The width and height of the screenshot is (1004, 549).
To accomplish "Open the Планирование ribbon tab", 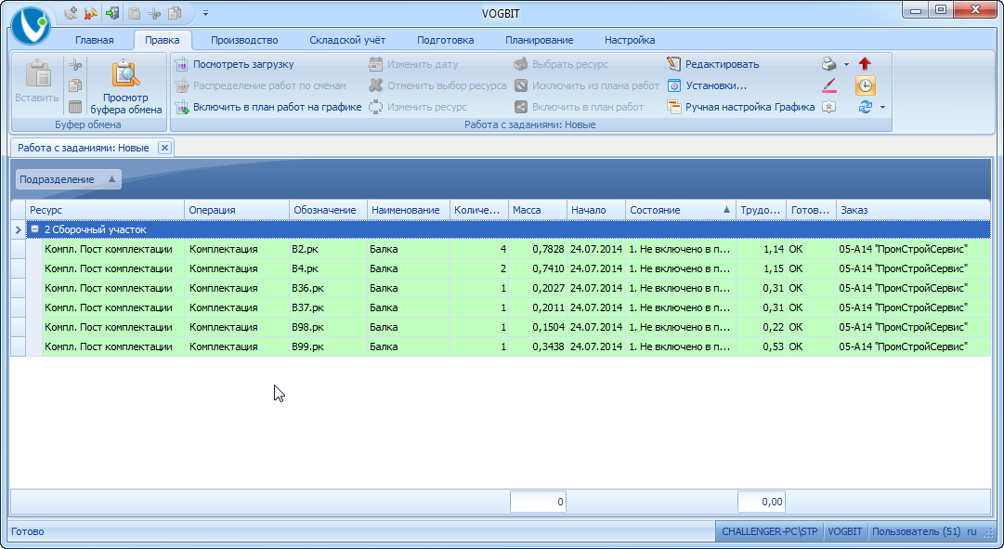I will (539, 40).
